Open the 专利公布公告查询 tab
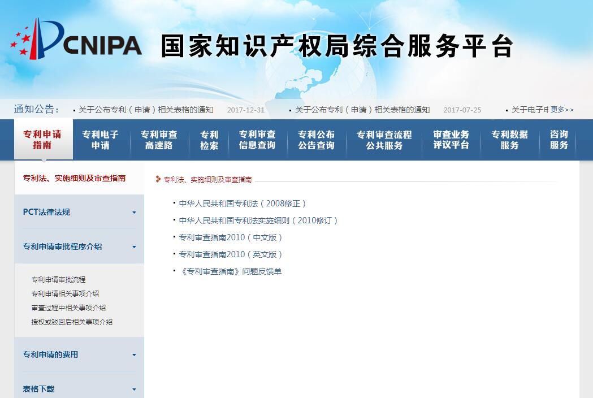593x398 pixels. (x=316, y=140)
